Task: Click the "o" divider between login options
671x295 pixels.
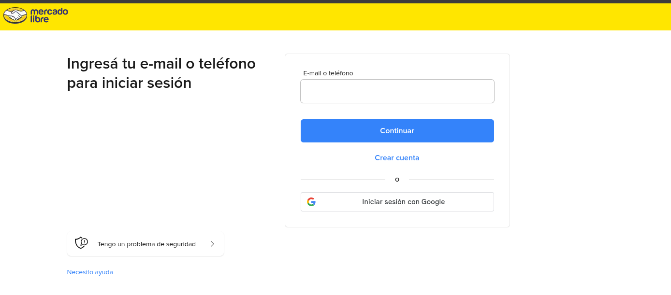Action: (x=397, y=180)
